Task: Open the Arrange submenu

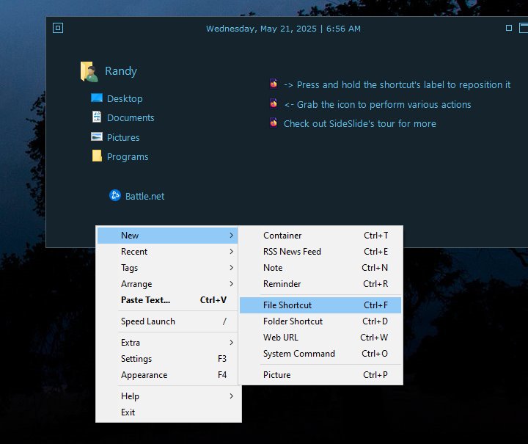Action: coord(168,284)
